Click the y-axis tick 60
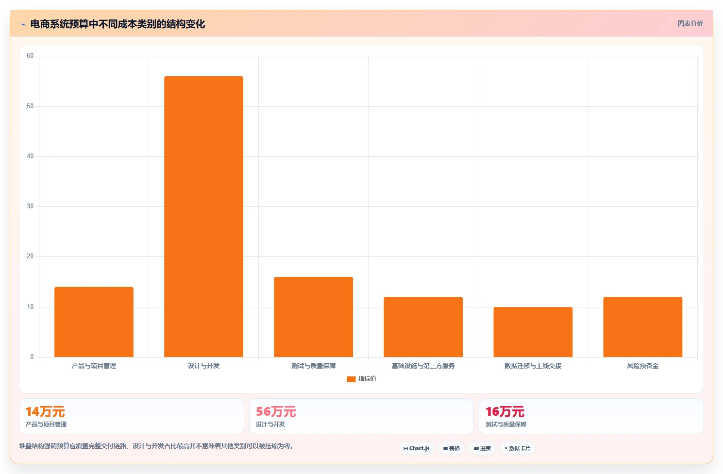The image size is (723, 474). point(30,56)
